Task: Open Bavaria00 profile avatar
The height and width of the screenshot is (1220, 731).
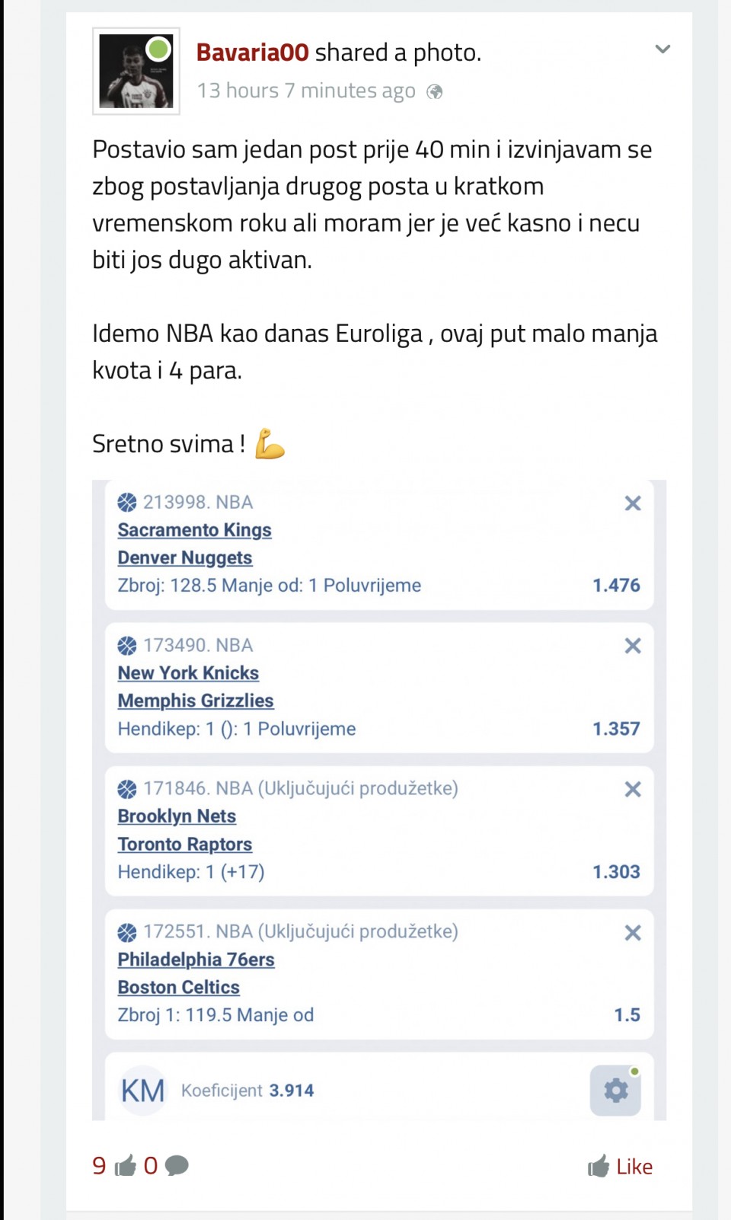Action: click(x=136, y=72)
